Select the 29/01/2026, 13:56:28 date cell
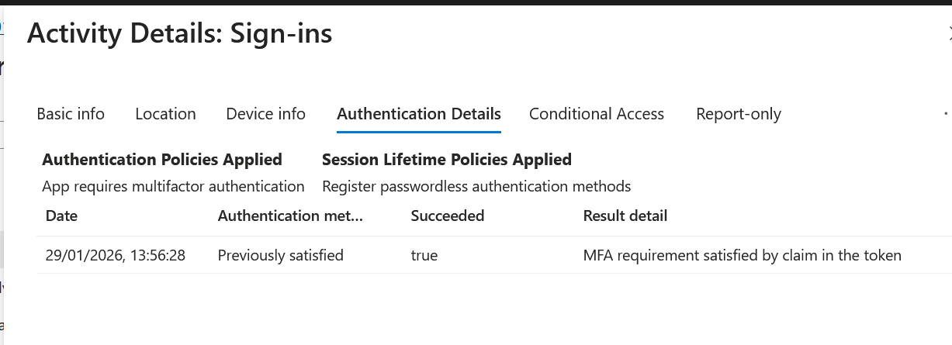The image size is (952, 345). [x=116, y=255]
